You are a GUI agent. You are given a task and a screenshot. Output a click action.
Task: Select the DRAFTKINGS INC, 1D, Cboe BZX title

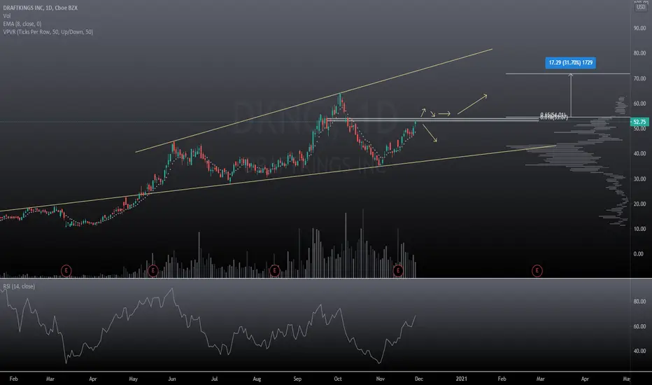coord(41,8)
